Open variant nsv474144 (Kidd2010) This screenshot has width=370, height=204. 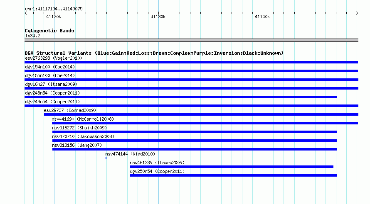tap(130, 154)
